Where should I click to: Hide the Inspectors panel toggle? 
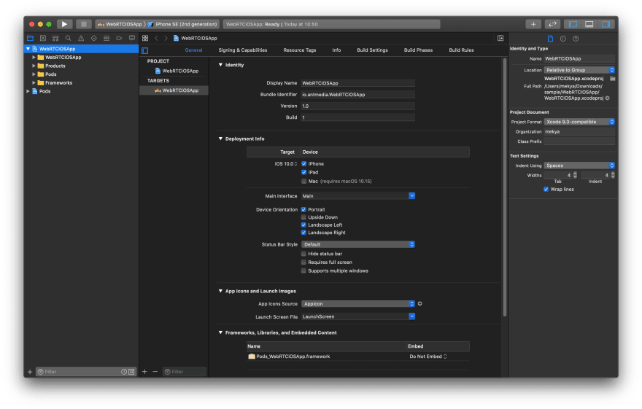click(606, 24)
